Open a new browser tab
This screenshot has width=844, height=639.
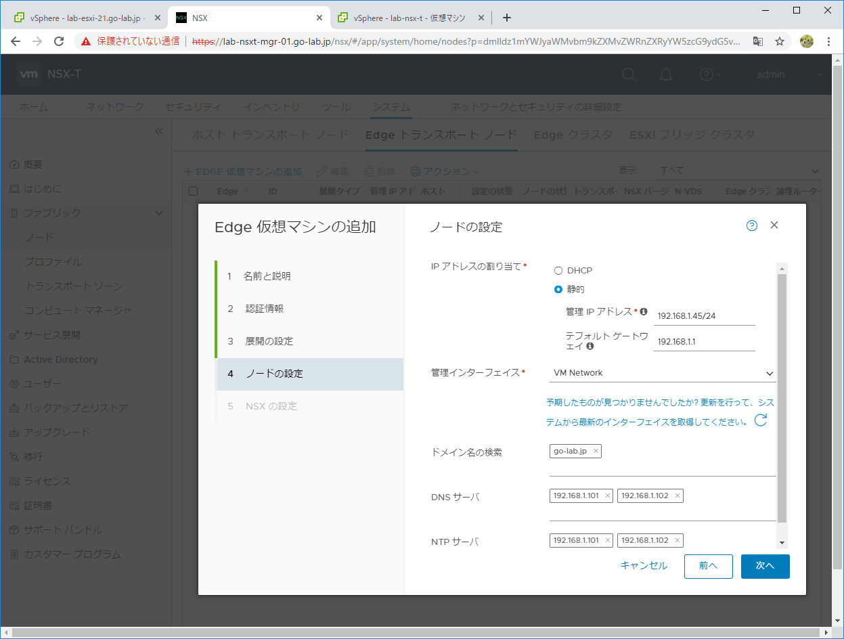[507, 18]
